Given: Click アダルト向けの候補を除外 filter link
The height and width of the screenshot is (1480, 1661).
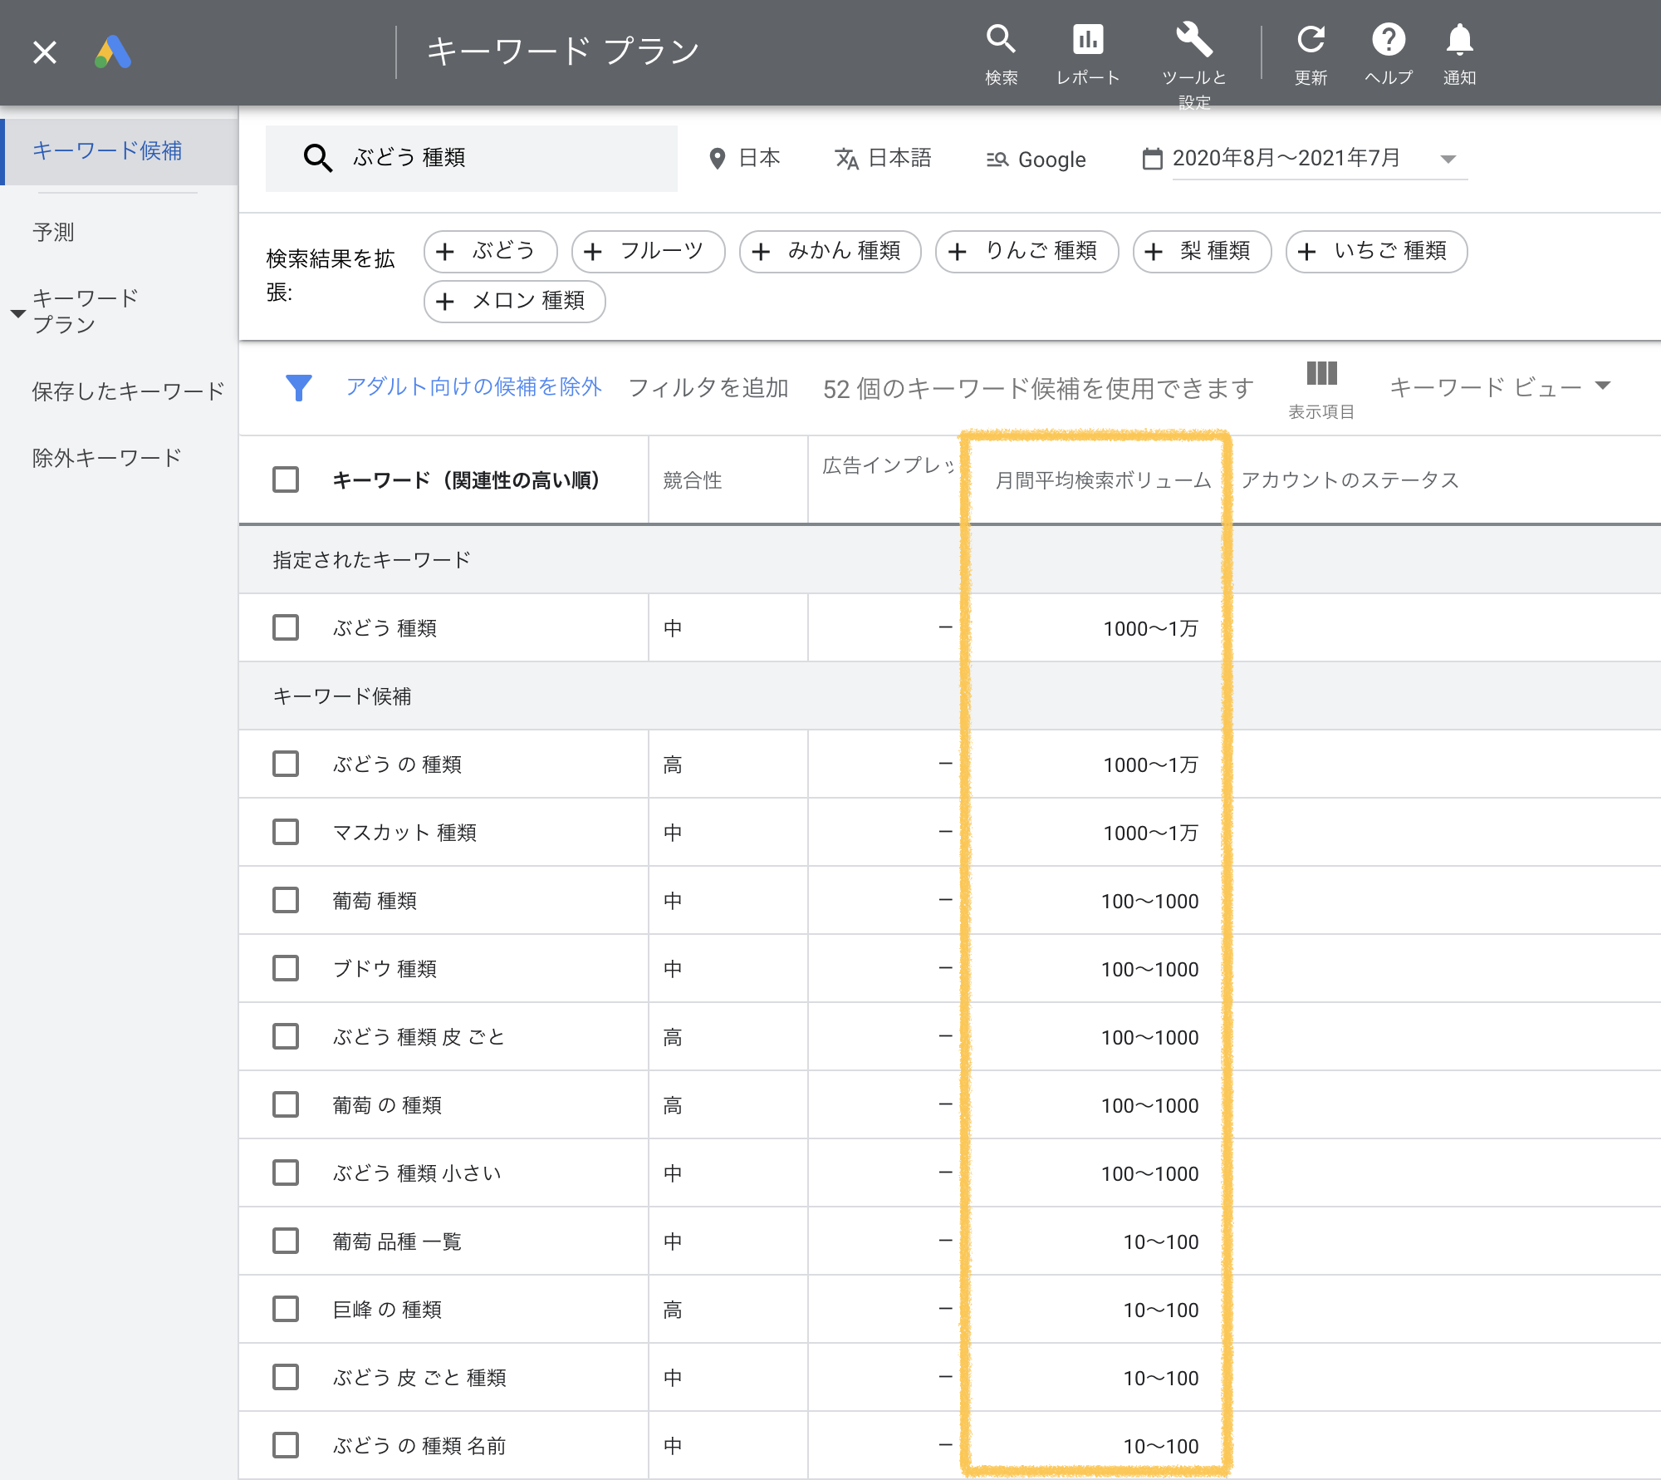Looking at the screenshot, I should coord(473,387).
